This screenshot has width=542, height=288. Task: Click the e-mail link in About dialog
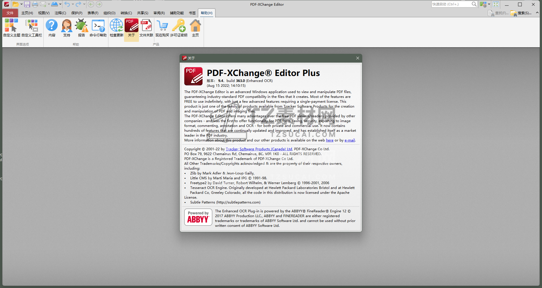350,140
